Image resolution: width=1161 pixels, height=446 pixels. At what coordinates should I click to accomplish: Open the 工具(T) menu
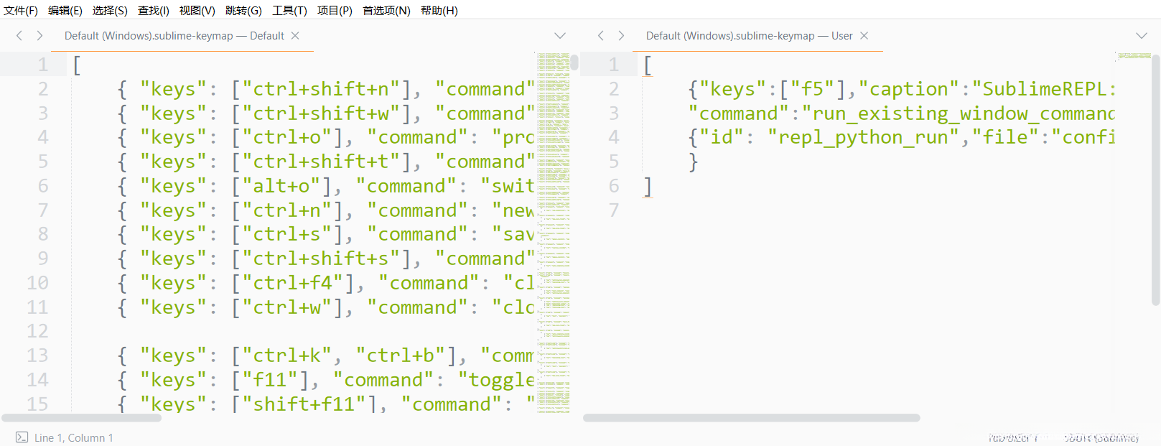tap(289, 11)
